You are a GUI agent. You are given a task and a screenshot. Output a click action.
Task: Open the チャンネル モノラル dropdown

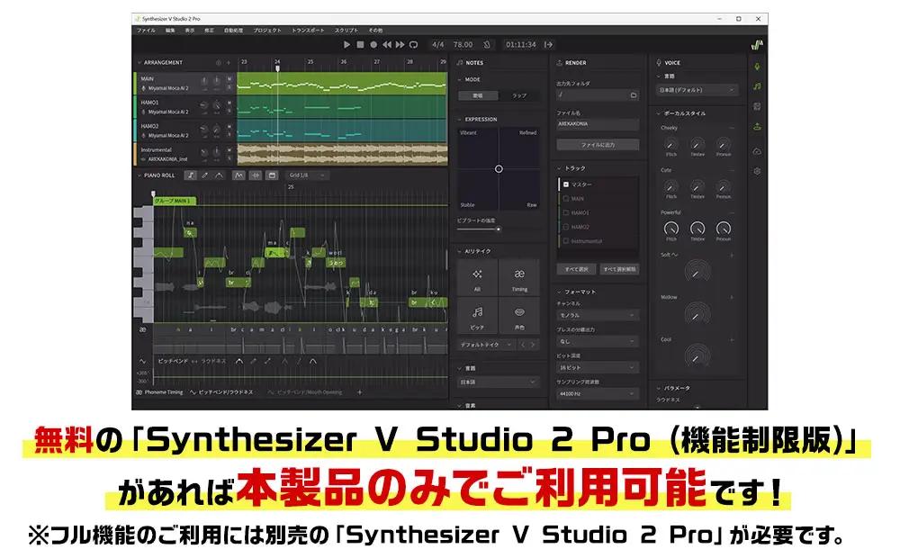pyautogui.click(x=597, y=315)
